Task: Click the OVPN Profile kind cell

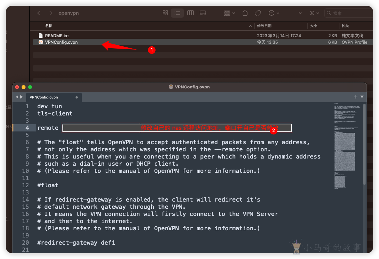Action: click(x=354, y=42)
